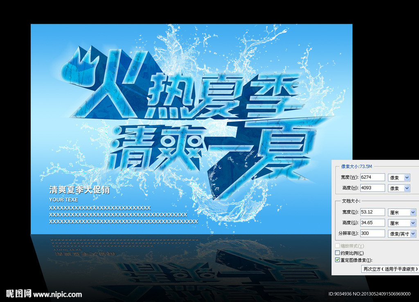Open the unit dropdown beside the 4093 field
The height and width of the screenshot is (302, 419).
(x=399, y=188)
